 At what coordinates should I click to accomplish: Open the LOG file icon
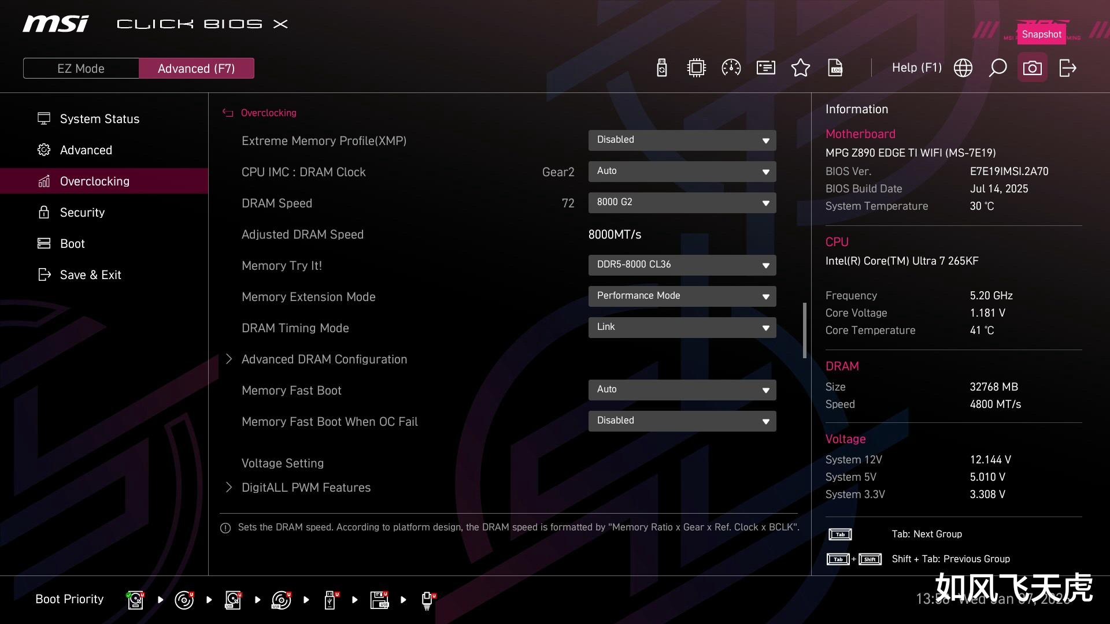click(835, 68)
